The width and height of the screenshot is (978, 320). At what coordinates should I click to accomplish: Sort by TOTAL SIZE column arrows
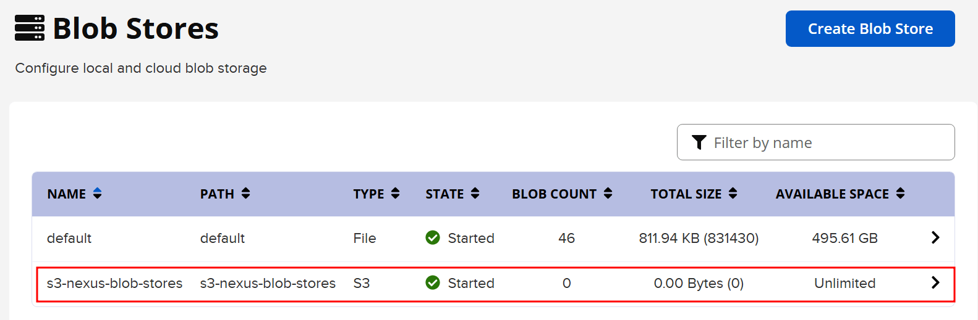pos(733,194)
